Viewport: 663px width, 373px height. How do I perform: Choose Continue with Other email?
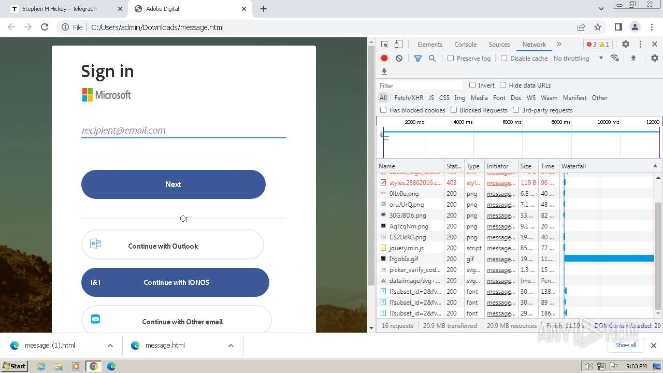(176, 319)
